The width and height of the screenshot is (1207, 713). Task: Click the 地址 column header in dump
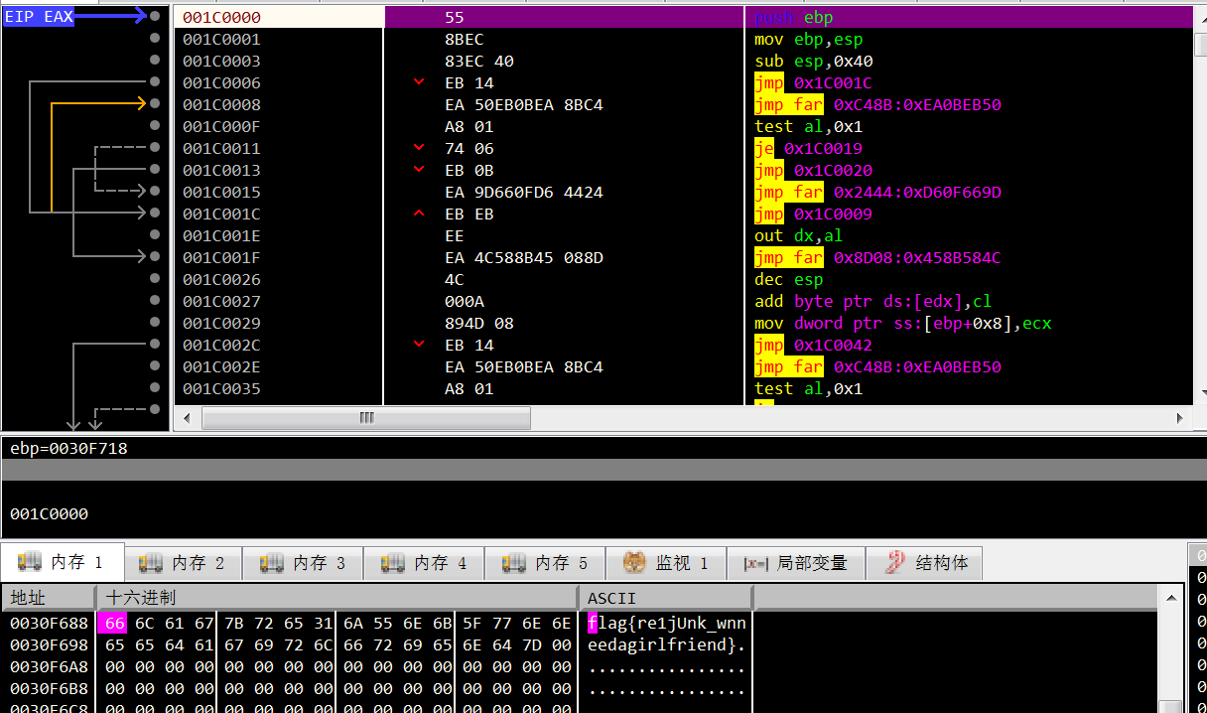point(48,598)
